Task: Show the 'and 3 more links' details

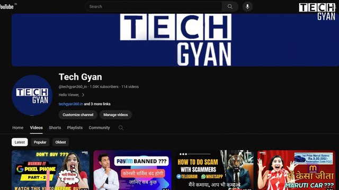Action: tap(97, 104)
